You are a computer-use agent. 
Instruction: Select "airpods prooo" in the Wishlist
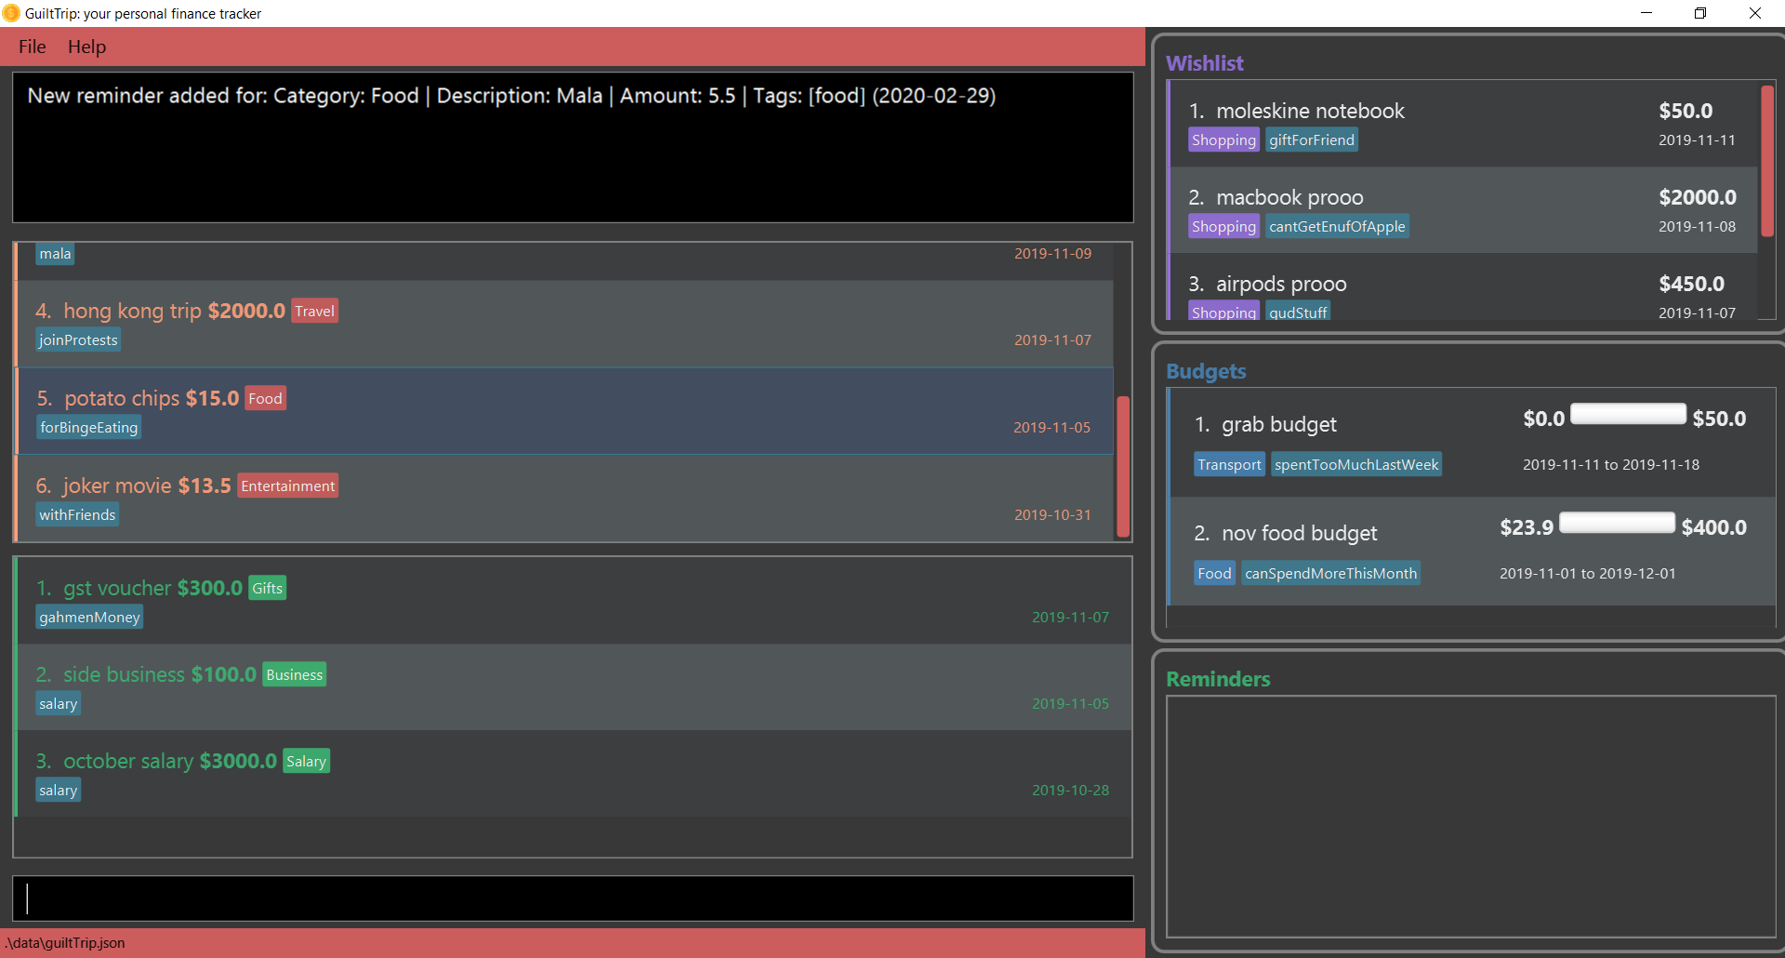[x=1463, y=287]
